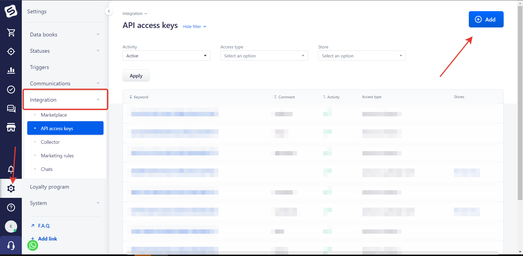Image resolution: width=523 pixels, height=256 pixels.
Task: Open the settings gear icon
Action: (11, 188)
